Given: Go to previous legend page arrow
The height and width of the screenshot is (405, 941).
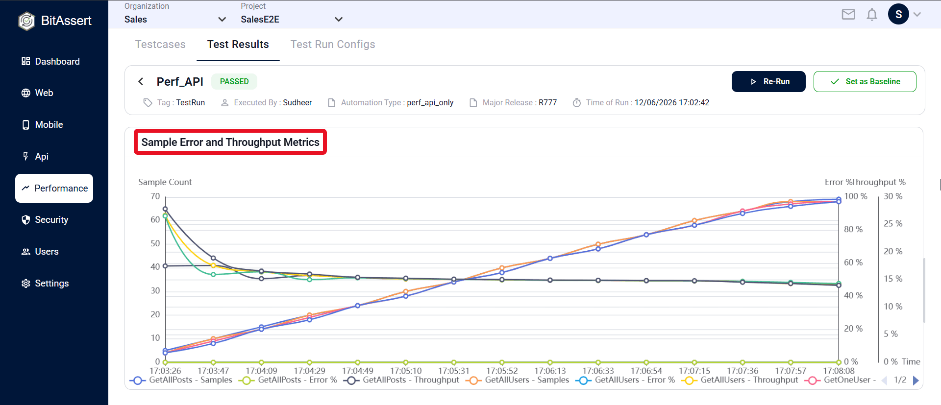Looking at the screenshot, I should pyautogui.click(x=885, y=381).
